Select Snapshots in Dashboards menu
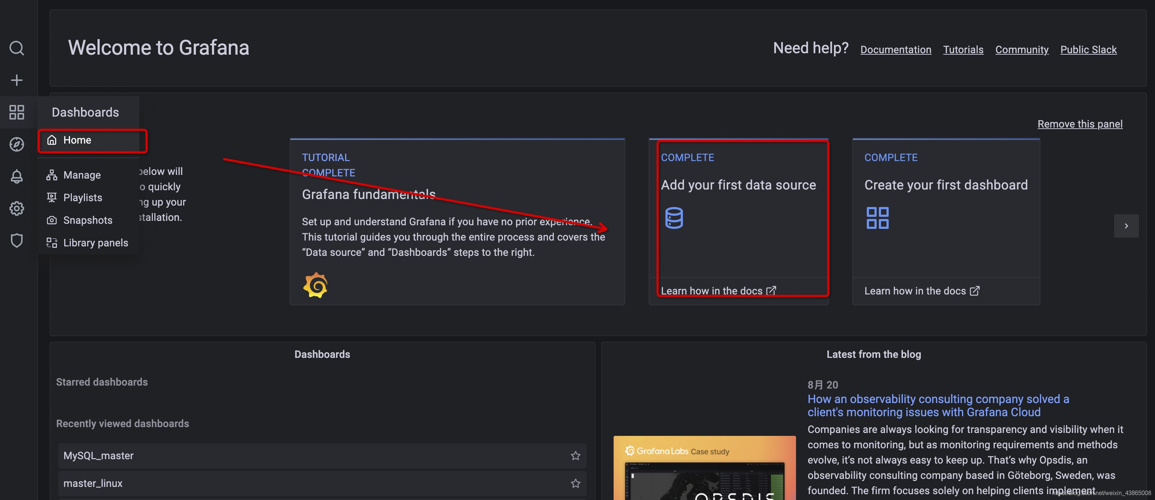Screen dimensions: 1155x500 (x=88, y=220)
